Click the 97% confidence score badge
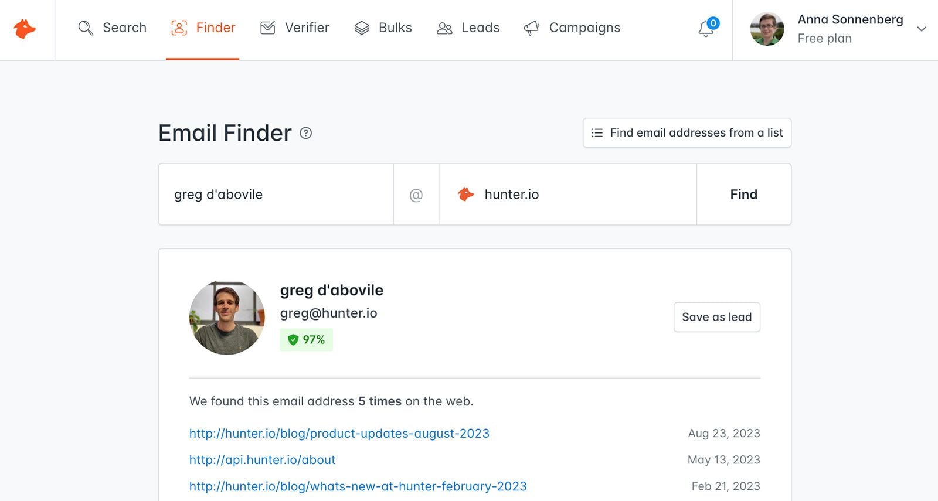The image size is (938, 501). point(307,340)
